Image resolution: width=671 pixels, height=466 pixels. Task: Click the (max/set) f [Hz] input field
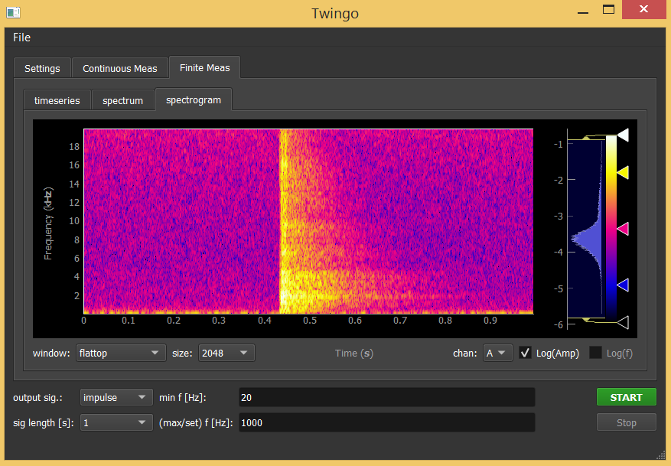coord(387,423)
